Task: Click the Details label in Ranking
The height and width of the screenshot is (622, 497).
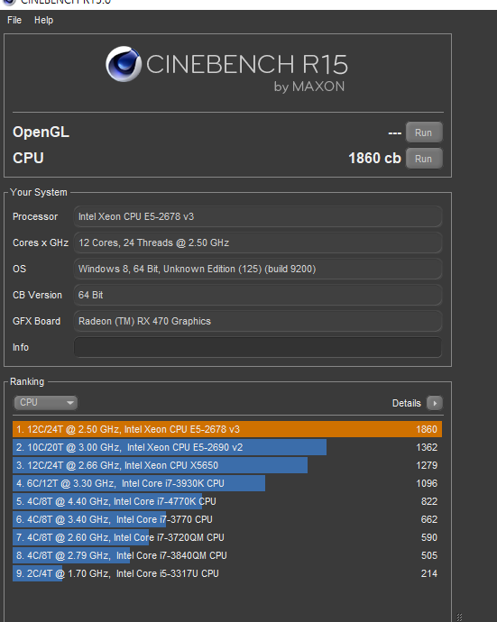Action: [x=406, y=403]
